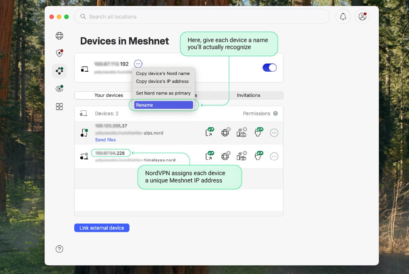Click the Permissions help question mark
The width and height of the screenshot is (409, 274).
276,114
